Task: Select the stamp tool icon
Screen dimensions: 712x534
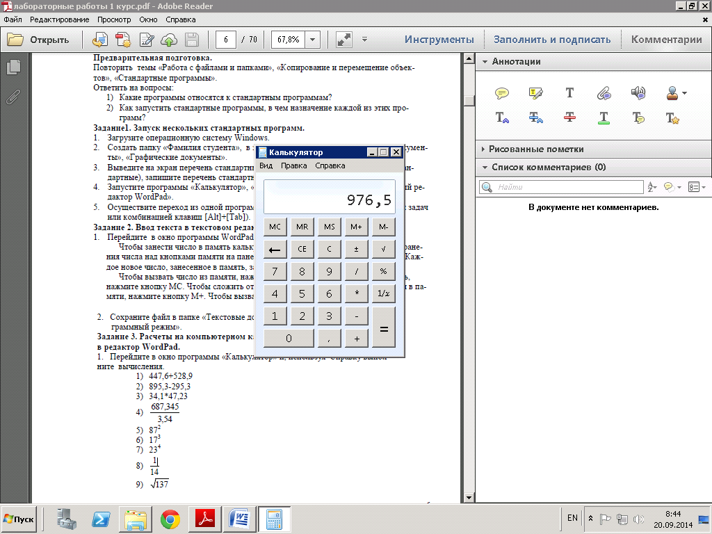Action: click(x=672, y=93)
